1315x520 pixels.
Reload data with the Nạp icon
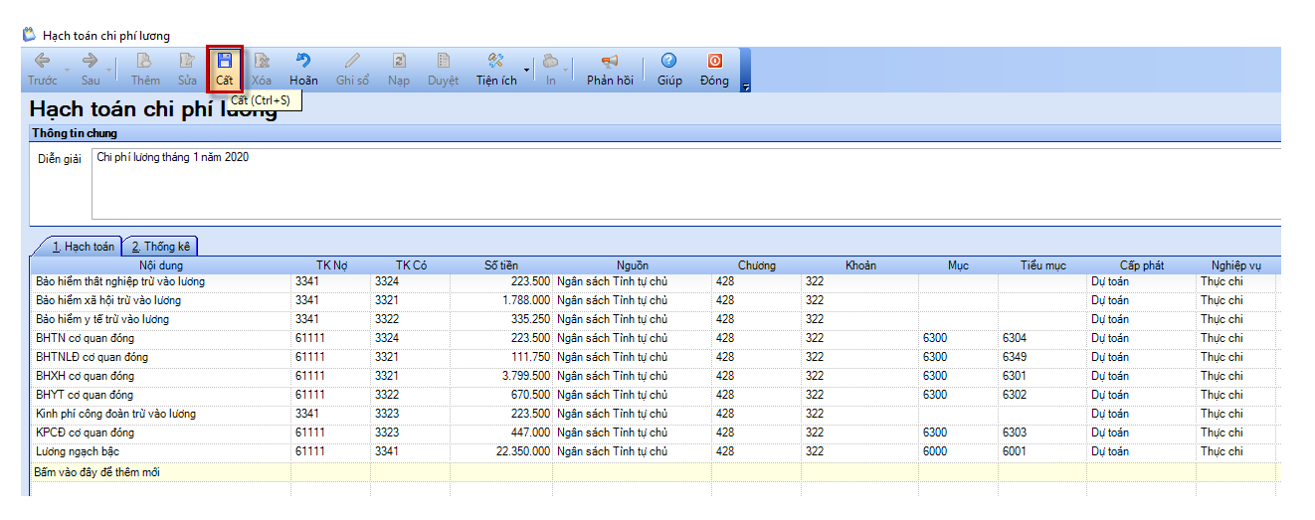tap(399, 61)
